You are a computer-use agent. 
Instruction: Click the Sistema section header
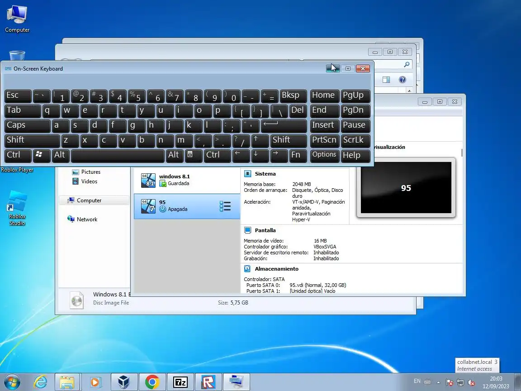click(265, 174)
